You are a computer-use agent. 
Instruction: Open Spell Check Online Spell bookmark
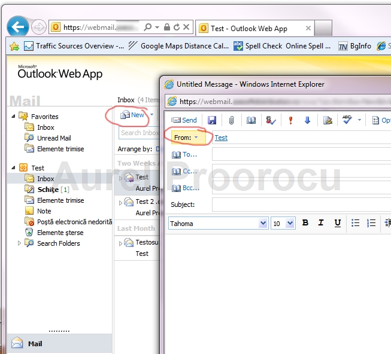(x=282, y=46)
